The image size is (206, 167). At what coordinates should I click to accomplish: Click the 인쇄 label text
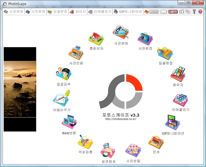(x=156, y=152)
